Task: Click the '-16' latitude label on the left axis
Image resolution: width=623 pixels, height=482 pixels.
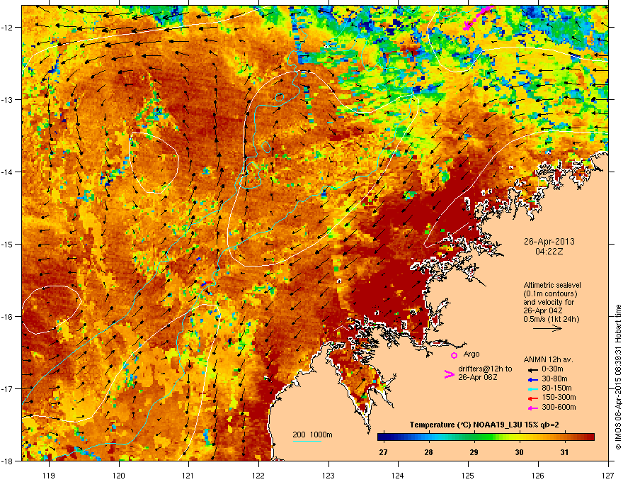Action: point(8,316)
